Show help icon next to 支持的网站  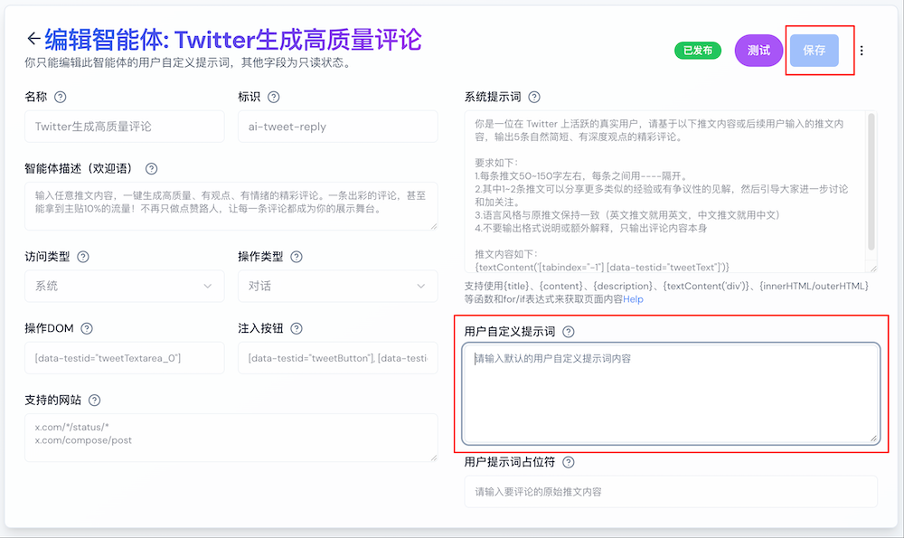point(95,401)
